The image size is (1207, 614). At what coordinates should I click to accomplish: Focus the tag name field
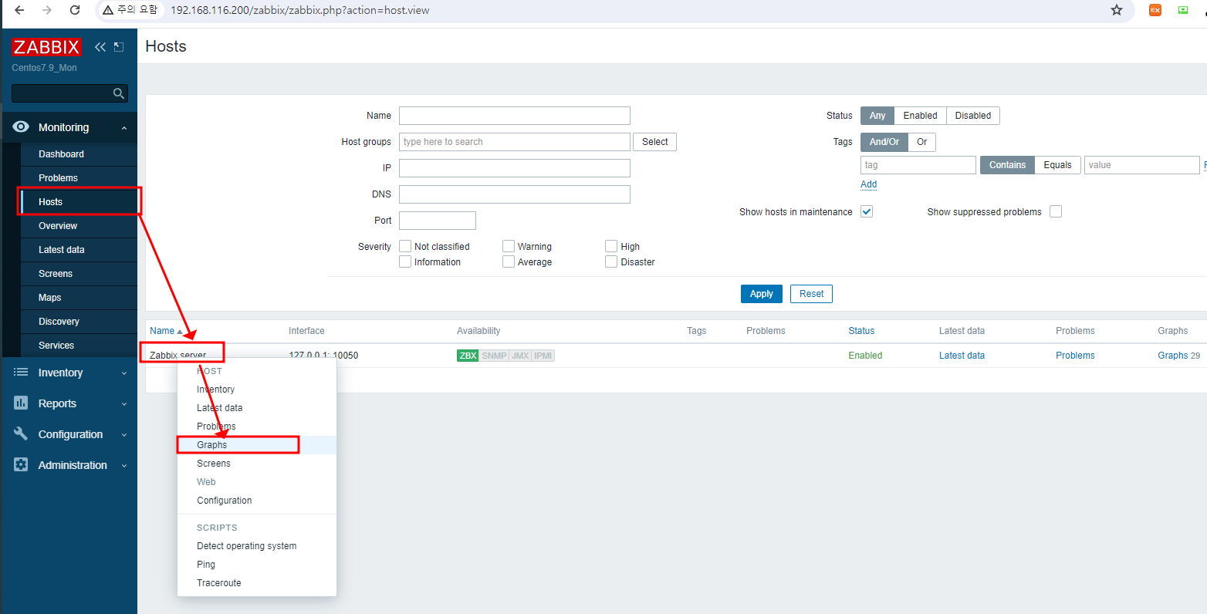tap(918, 165)
